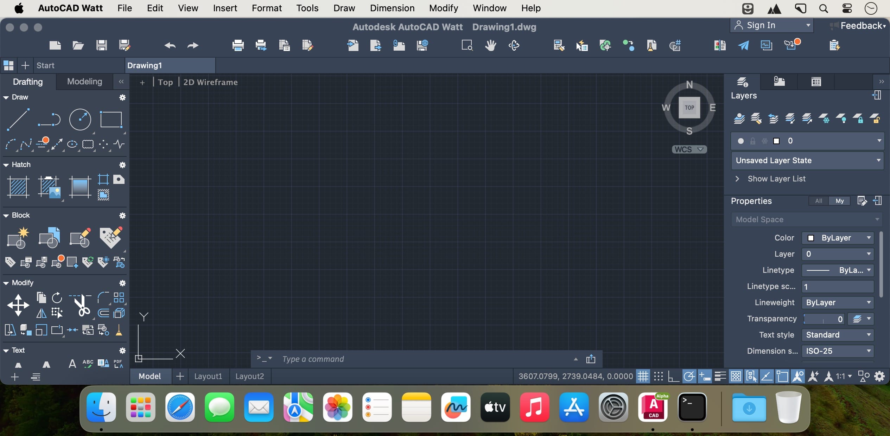Open the Color ByLayer dropdown
Screen dimensions: 890x436
[x=838, y=238]
